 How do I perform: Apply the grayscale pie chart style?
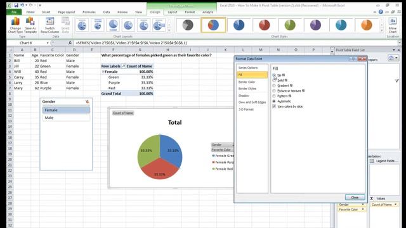click(x=188, y=25)
